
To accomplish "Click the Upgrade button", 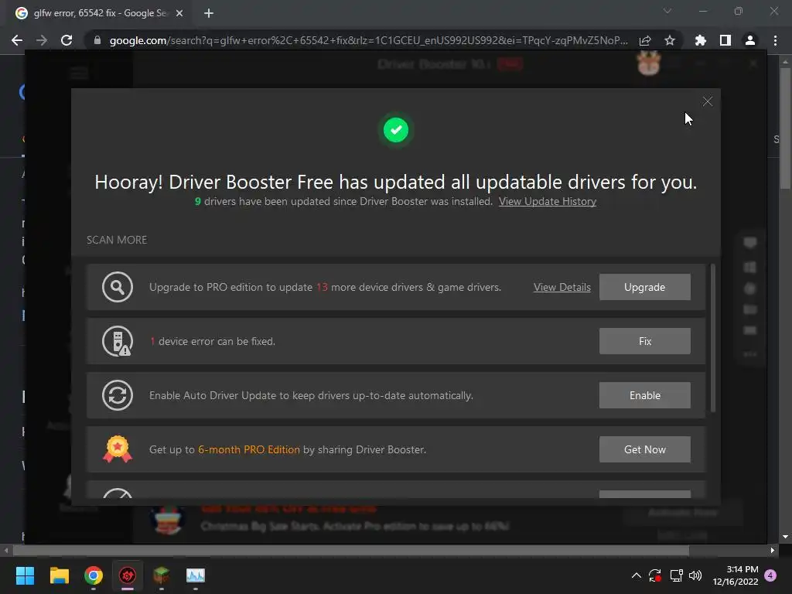I will click(644, 287).
